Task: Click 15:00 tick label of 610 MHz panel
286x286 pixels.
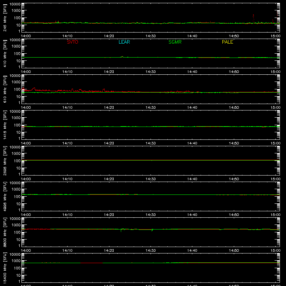Action: point(275,108)
